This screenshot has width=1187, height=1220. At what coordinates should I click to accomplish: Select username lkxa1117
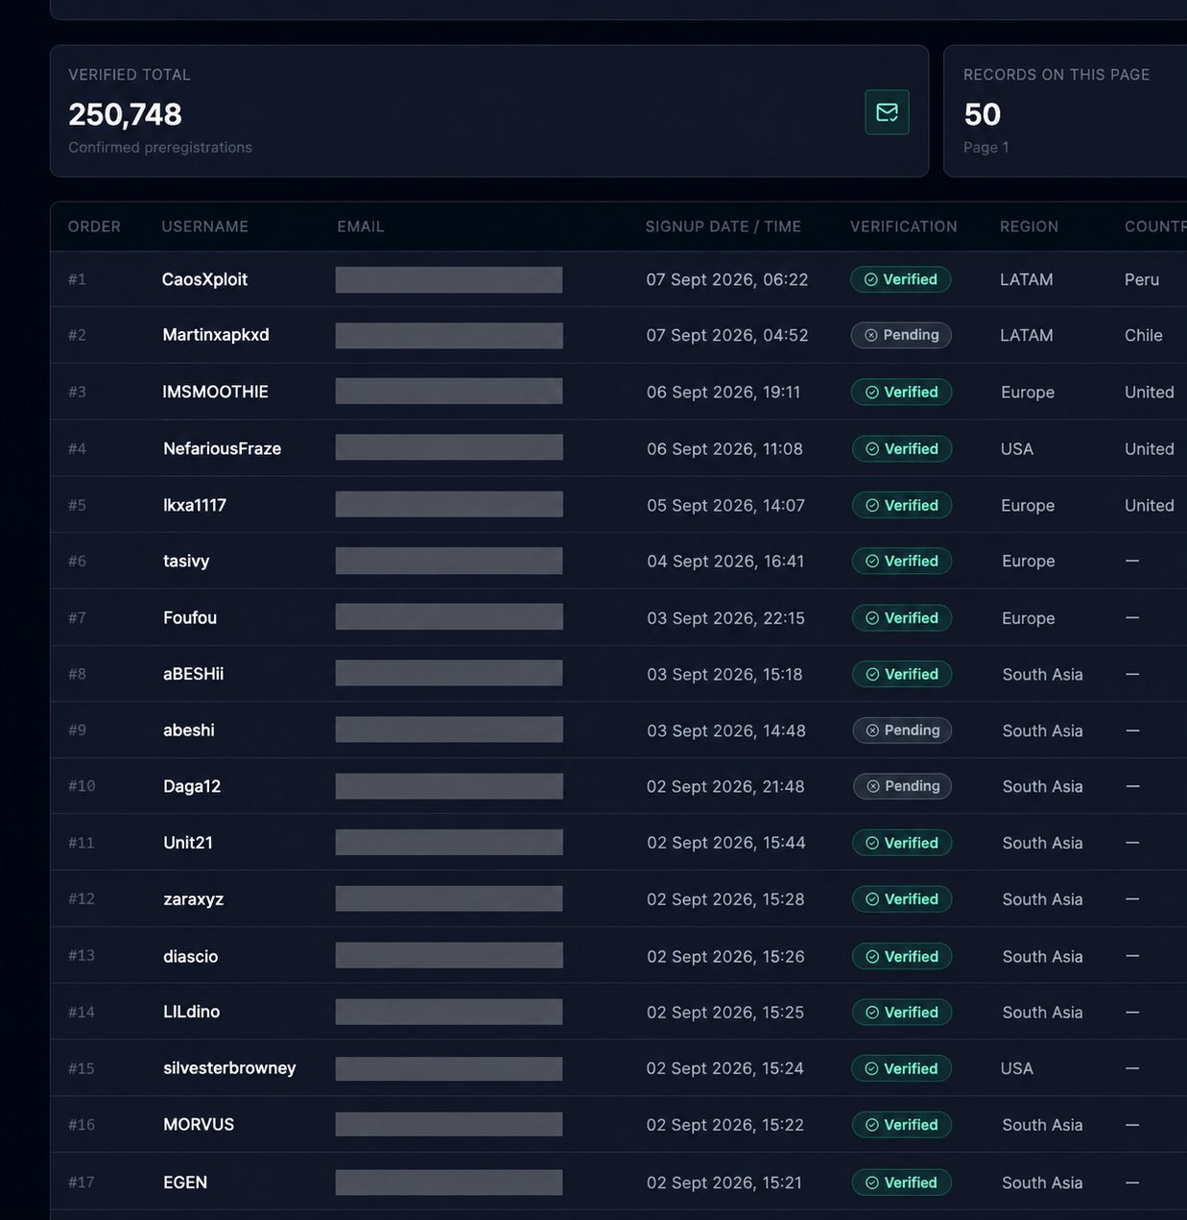click(195, 505)
